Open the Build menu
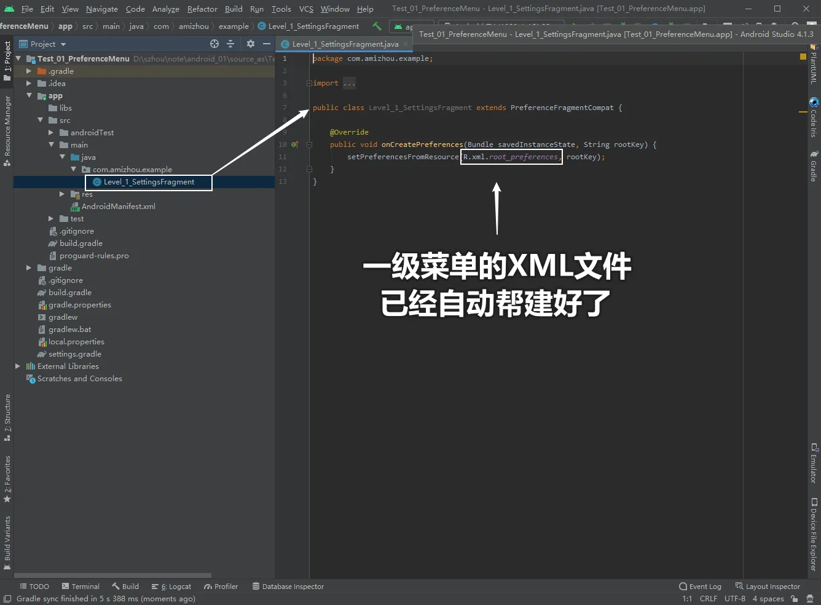The image size is (821, 605). coord(234,9)
